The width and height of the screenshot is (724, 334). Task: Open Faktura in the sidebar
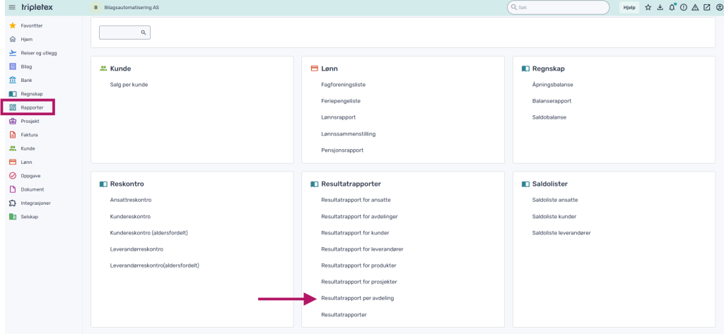29,135
